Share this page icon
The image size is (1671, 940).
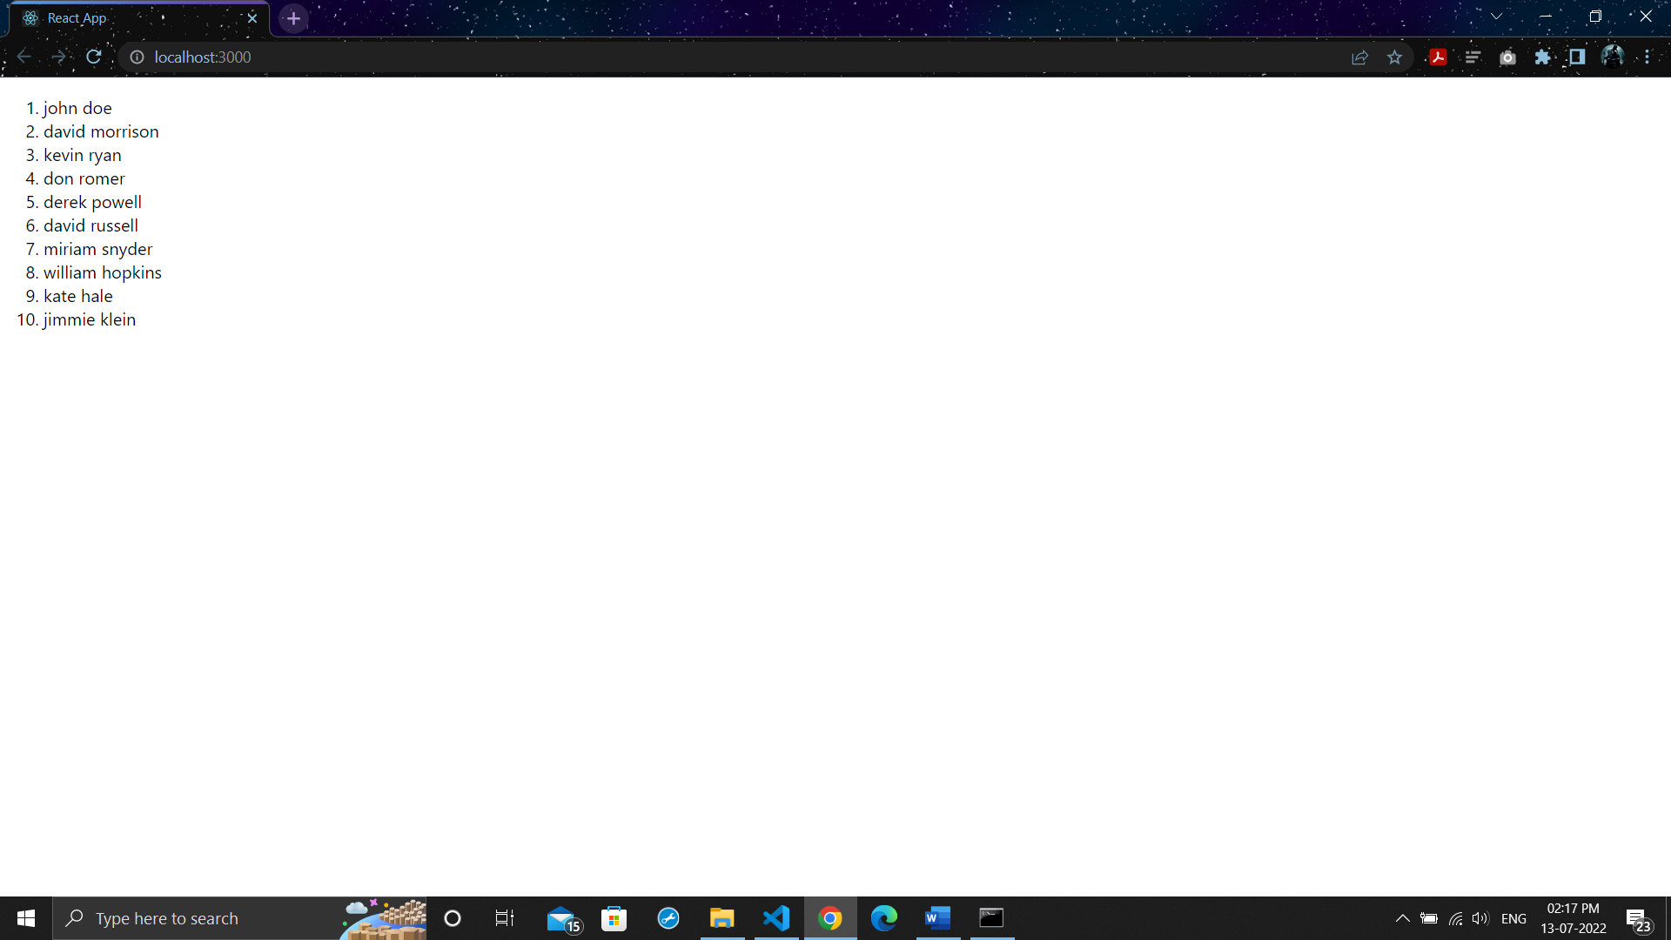coord(1359,57)
